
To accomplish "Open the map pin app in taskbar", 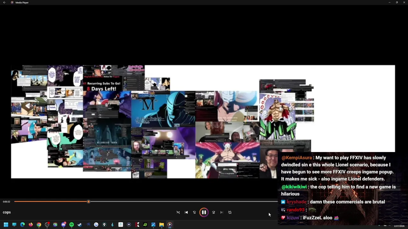I will 104,225.
